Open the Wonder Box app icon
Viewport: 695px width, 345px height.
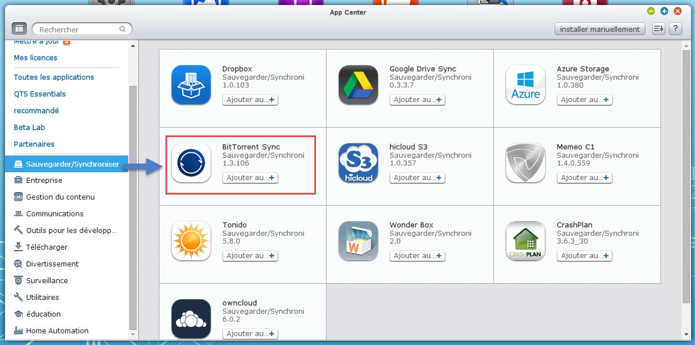pyautogui.click(x=358, y=241)
